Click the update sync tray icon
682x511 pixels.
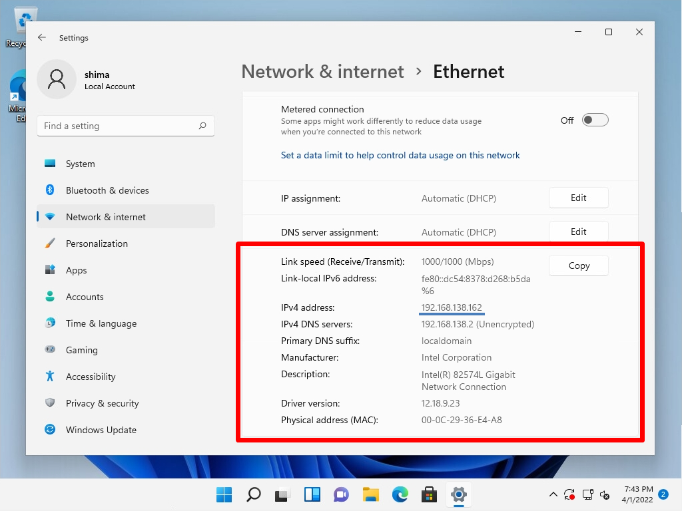pos(570,494)
